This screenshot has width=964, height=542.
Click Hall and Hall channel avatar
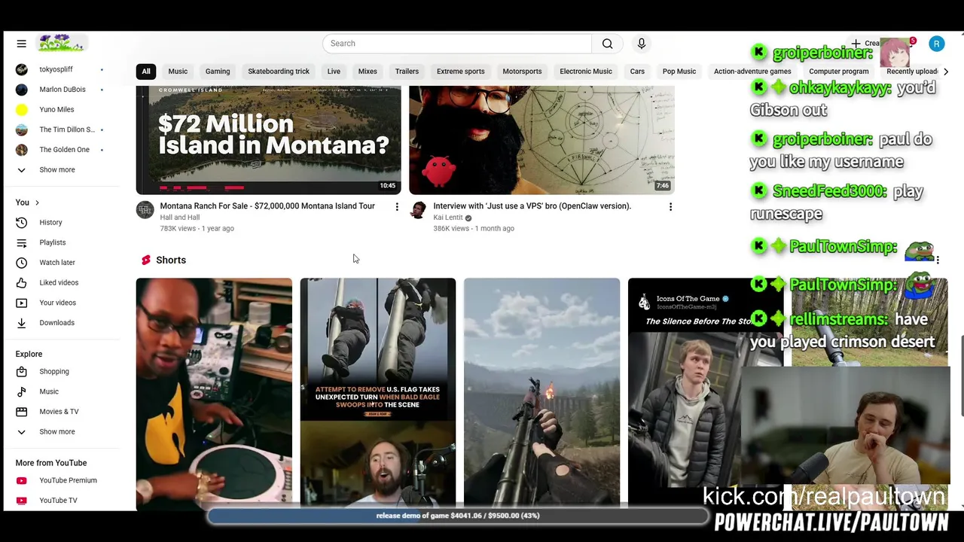click(145, 210)
